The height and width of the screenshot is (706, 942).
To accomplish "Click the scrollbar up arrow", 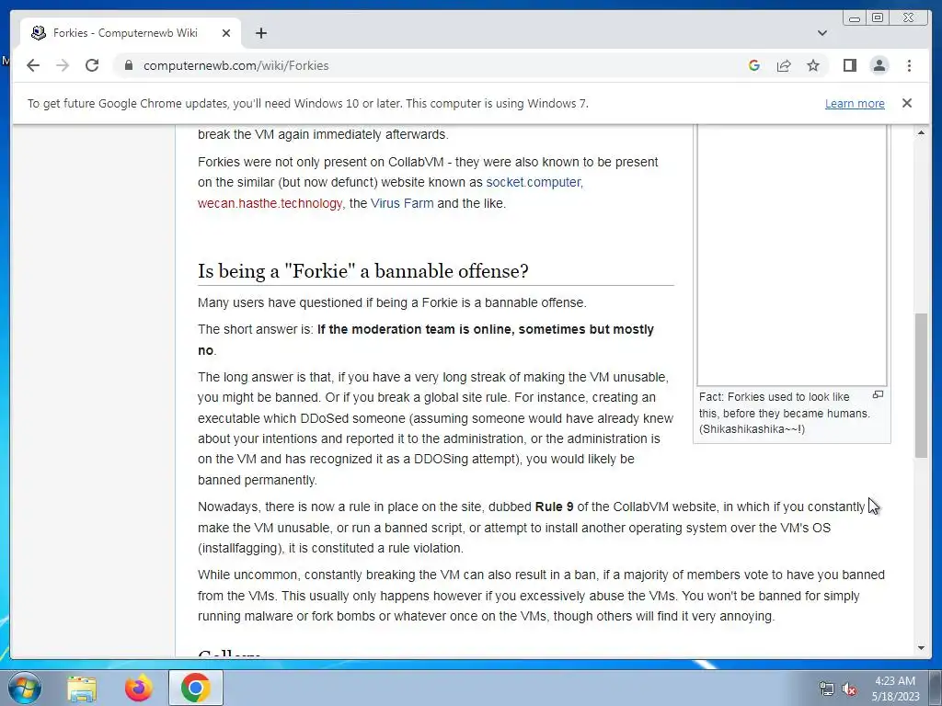I will tap(921, 132).
